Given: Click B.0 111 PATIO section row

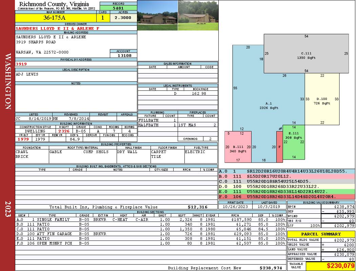Looking at the screenshot, I should (x=151, y=224).
